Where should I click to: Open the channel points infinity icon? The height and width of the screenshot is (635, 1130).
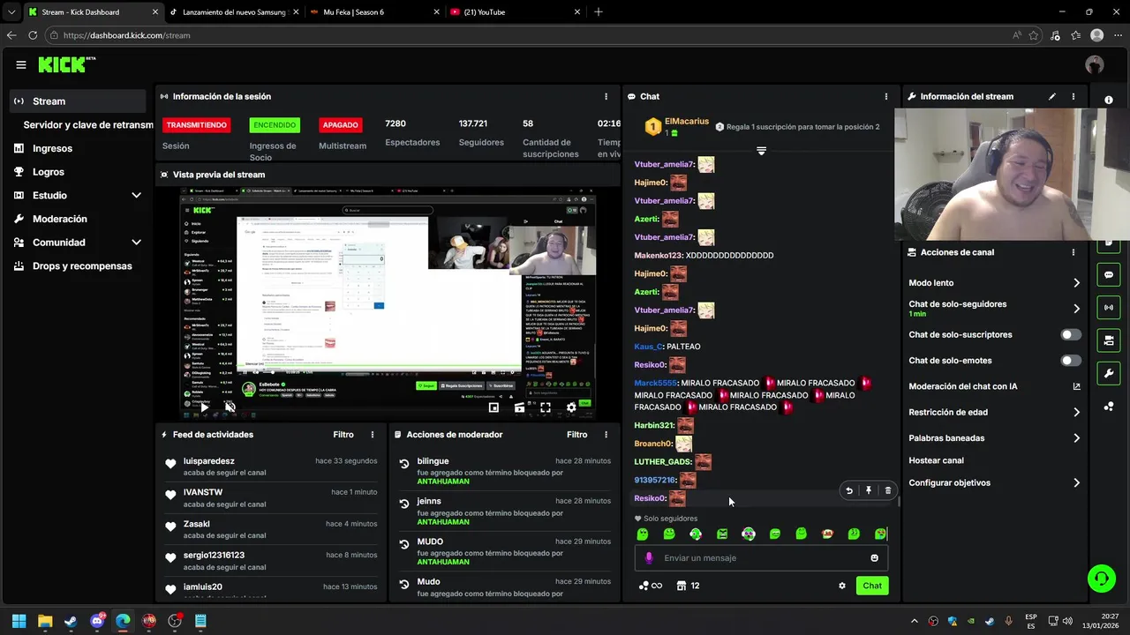(650, 586)
